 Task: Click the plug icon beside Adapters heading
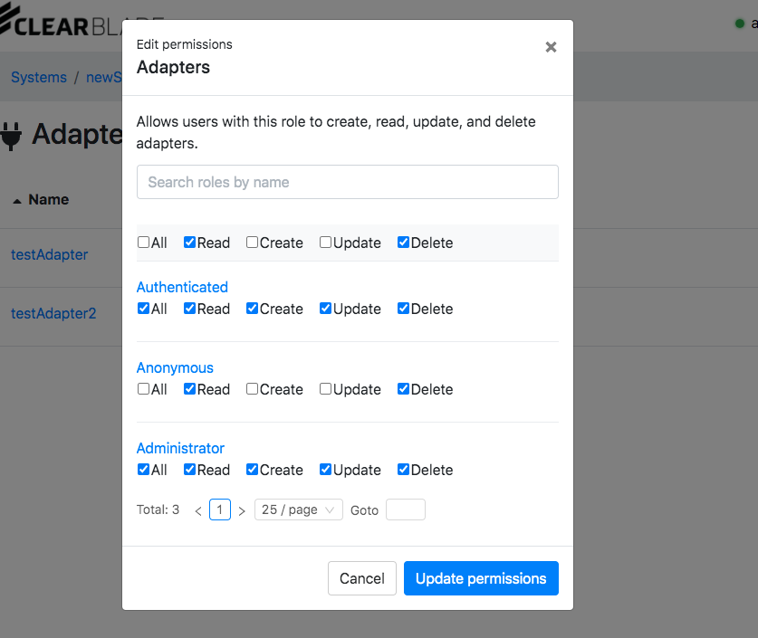click(12, 135)
